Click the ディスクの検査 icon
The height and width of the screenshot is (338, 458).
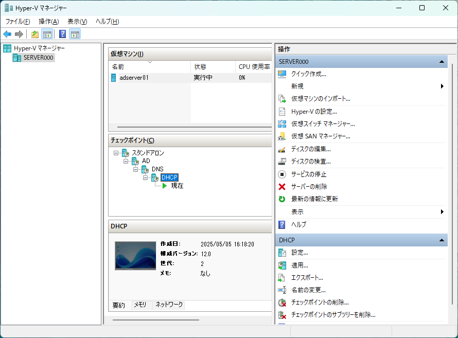(x=282, y=162)
